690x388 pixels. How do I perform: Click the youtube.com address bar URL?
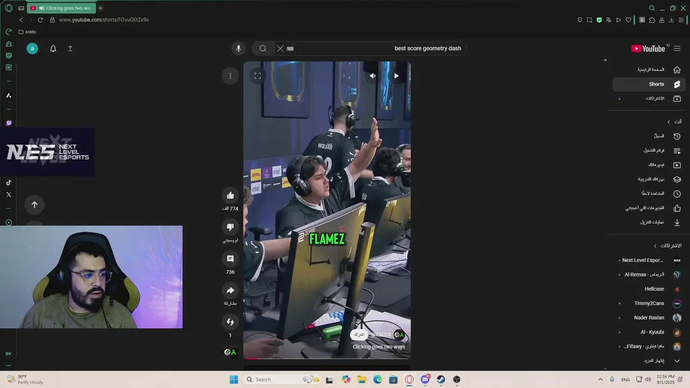tap(103, 20)
